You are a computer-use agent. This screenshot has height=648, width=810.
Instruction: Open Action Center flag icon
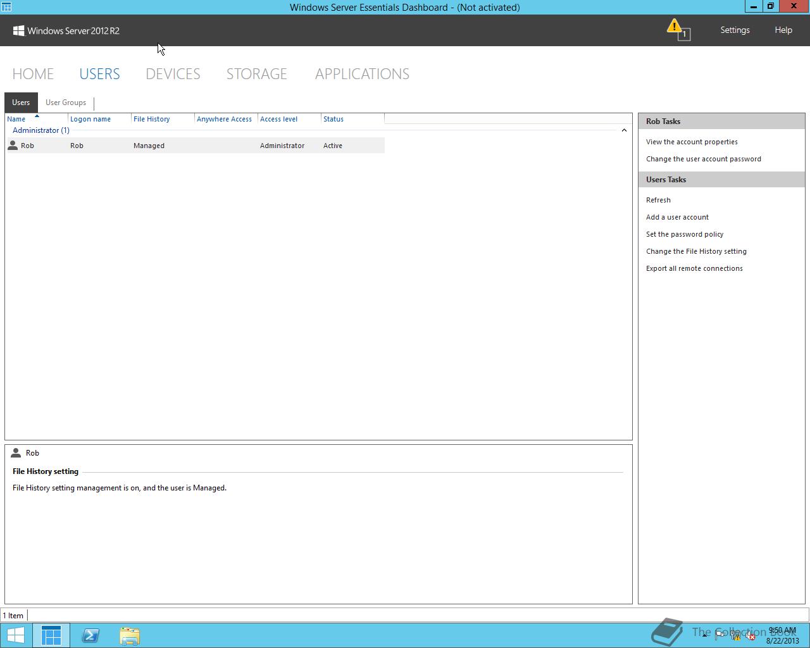coord(720,635)
